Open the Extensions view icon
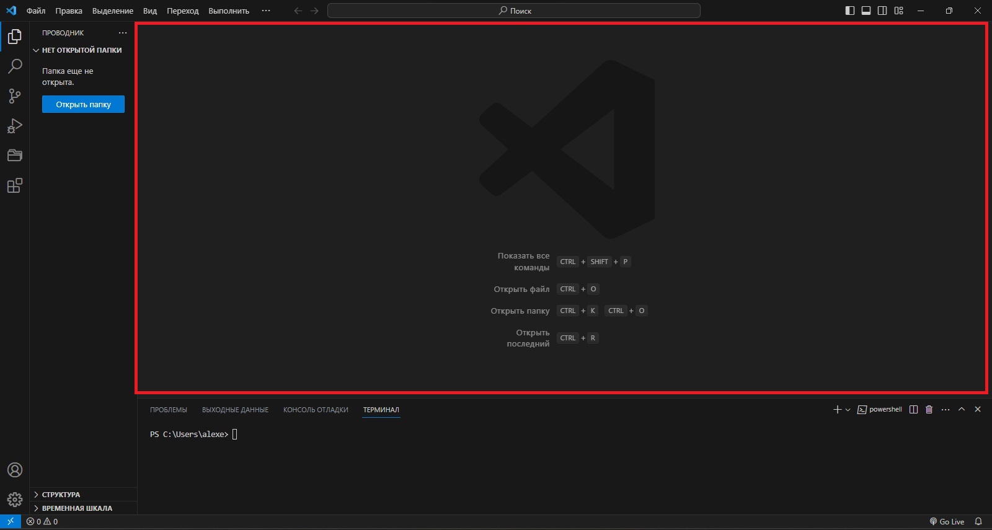 click(15, 185)
